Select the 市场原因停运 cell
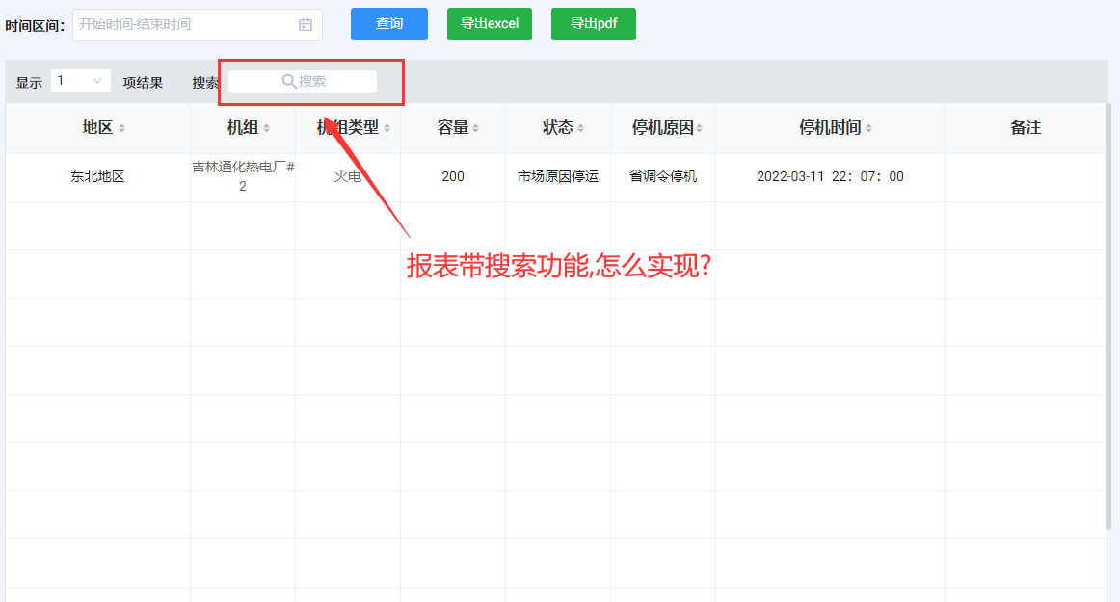The image size is (1120, 602). (558, 177)
